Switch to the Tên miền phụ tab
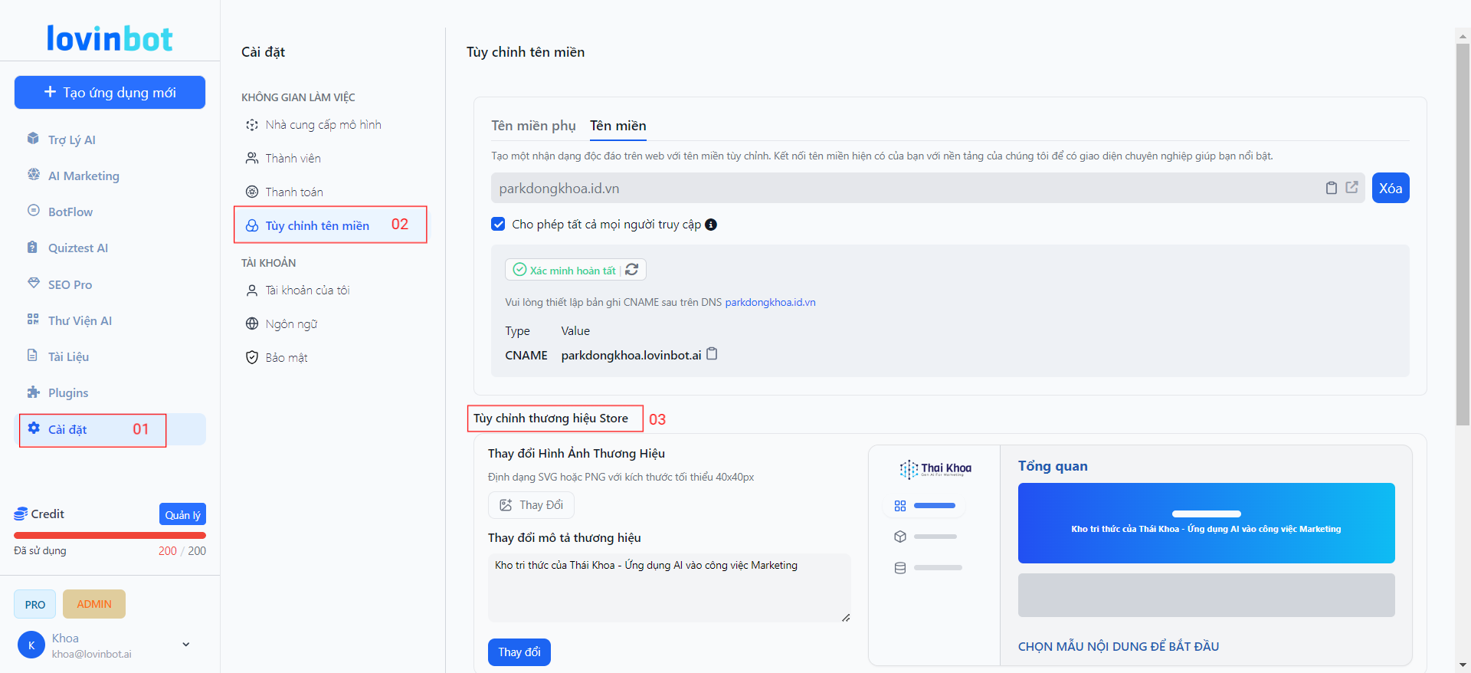The image size is (1471, 673). [533, 126]
